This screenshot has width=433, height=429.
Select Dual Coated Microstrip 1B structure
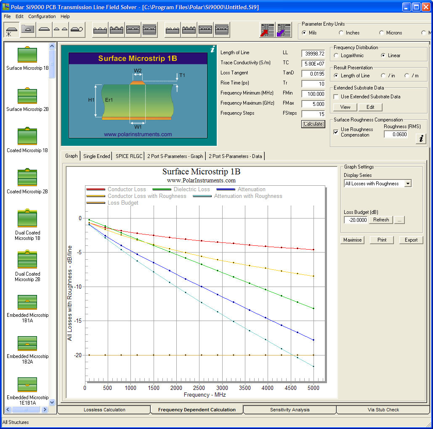click(x=27, y=225)
